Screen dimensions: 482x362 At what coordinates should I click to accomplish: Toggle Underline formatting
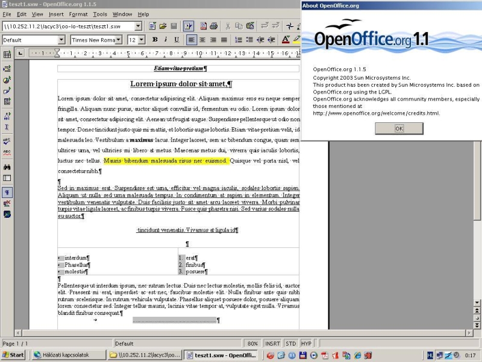click(x=177, y=40)
